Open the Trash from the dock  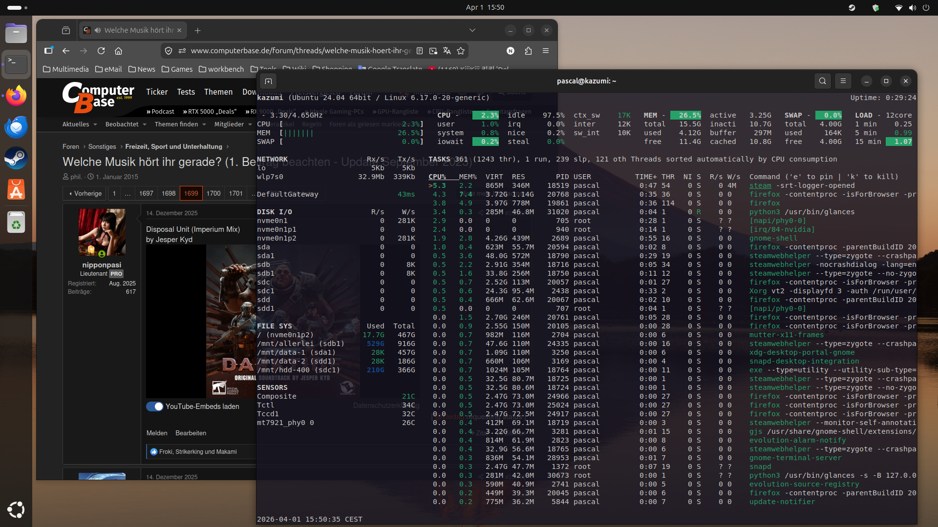click(x=16, y=222)
